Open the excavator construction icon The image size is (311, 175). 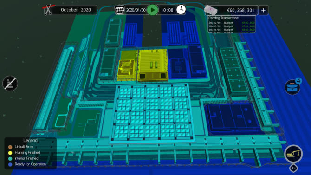click(293, 154)
